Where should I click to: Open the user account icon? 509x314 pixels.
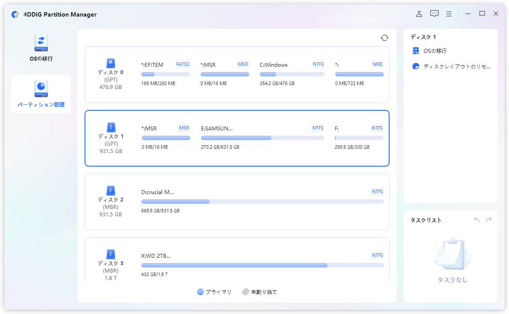pyautogui.click(x=419, y=14)
